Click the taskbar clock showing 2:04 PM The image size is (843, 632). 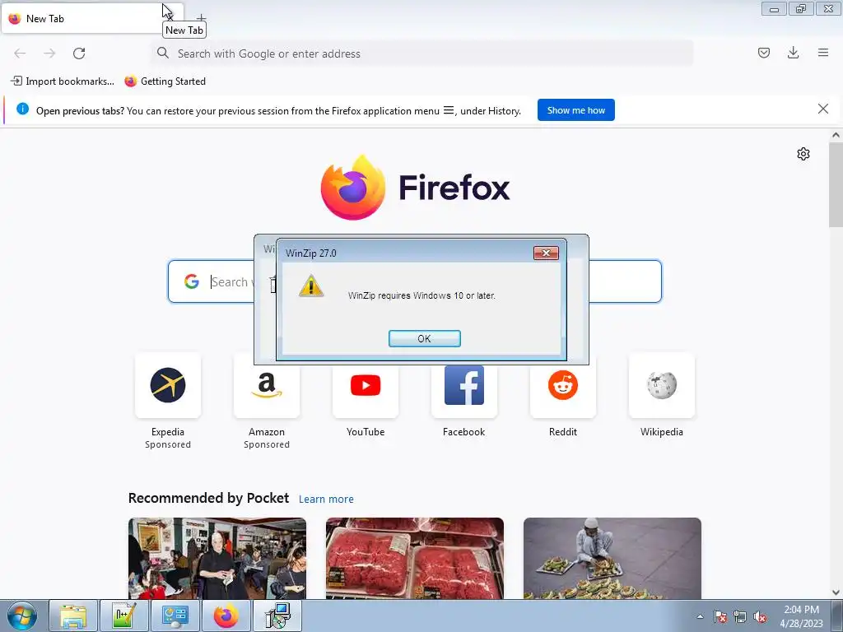tap(801, 616)
